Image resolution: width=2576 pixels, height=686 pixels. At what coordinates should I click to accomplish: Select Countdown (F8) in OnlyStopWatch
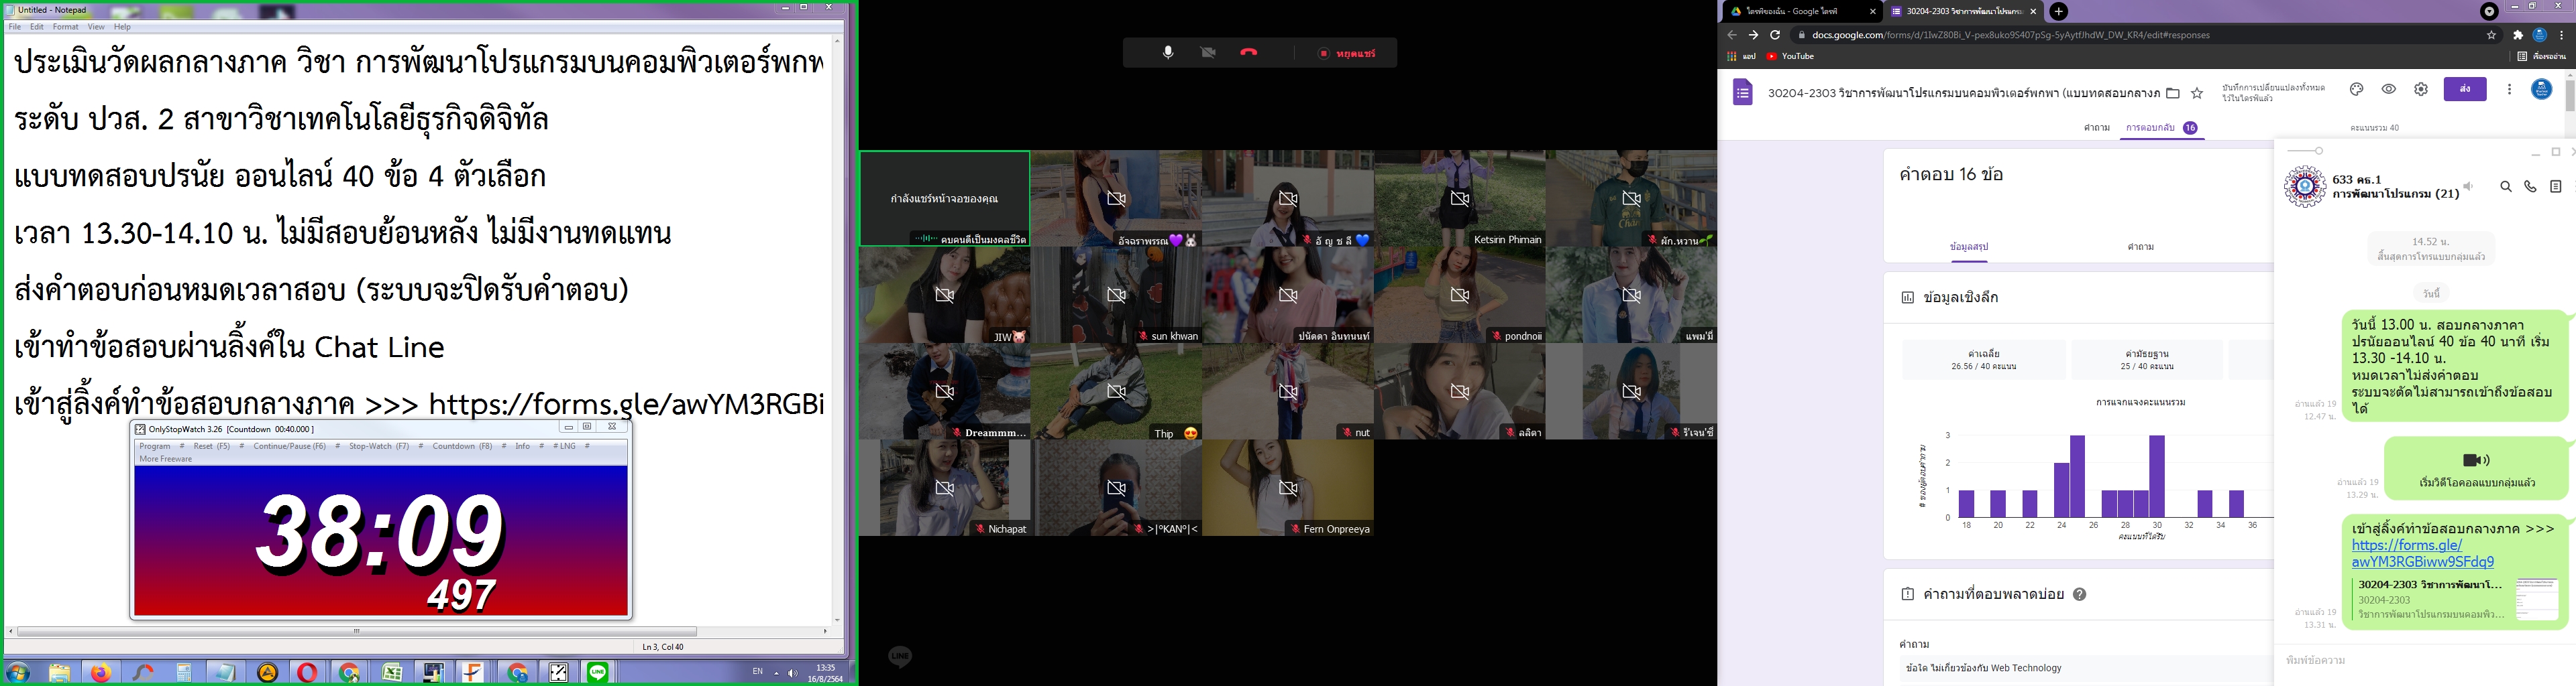pos(462,446)
